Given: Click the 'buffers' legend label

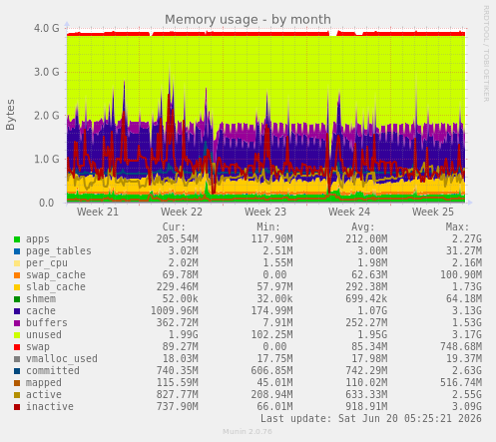Looking at the screenshot, I should pos(47,323).
